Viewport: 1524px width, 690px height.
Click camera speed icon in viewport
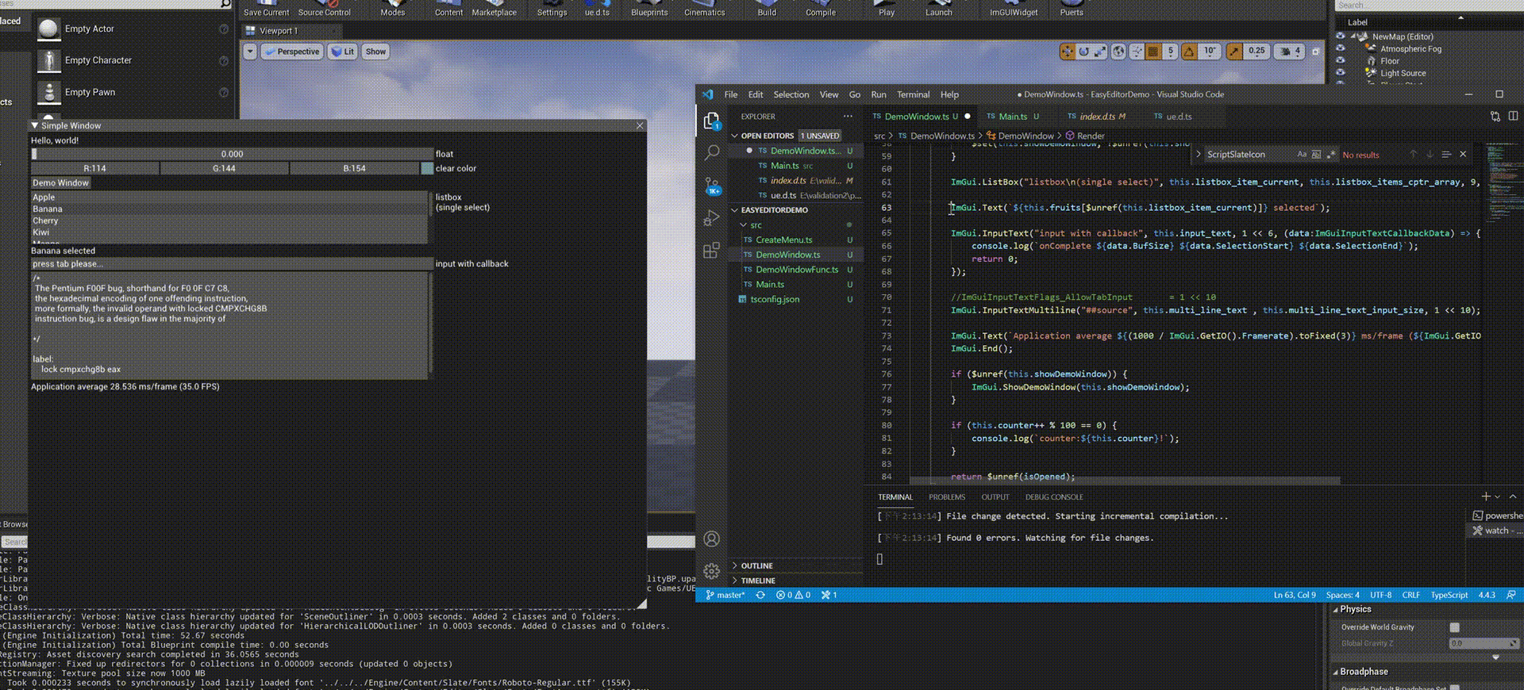(x=1291, y=52)
